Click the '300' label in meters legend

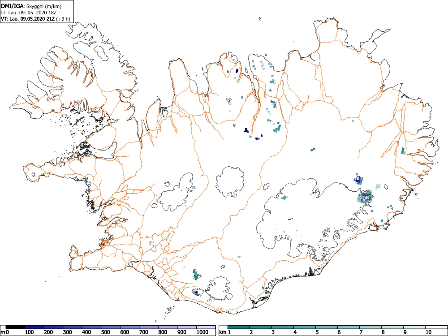[68, 332]
